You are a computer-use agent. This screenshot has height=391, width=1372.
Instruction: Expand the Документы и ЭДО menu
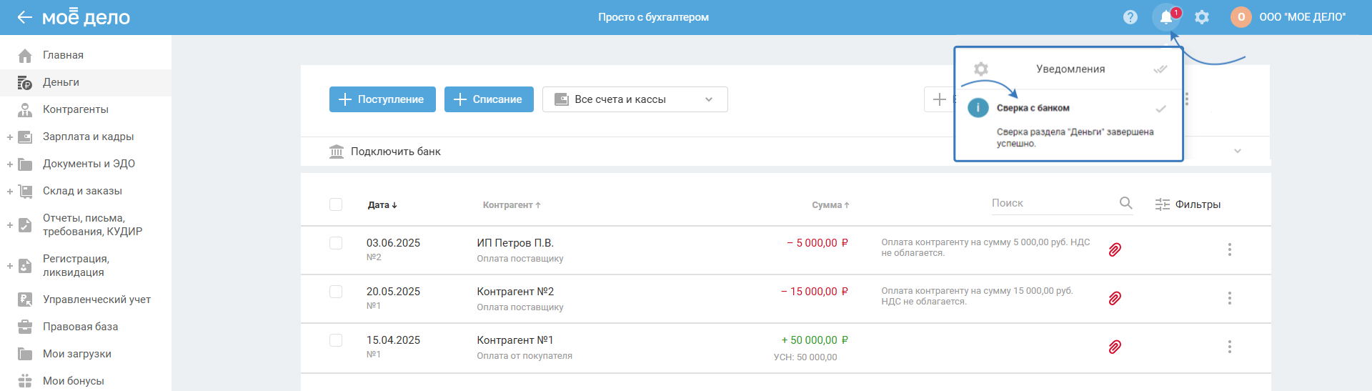(10, 164)
